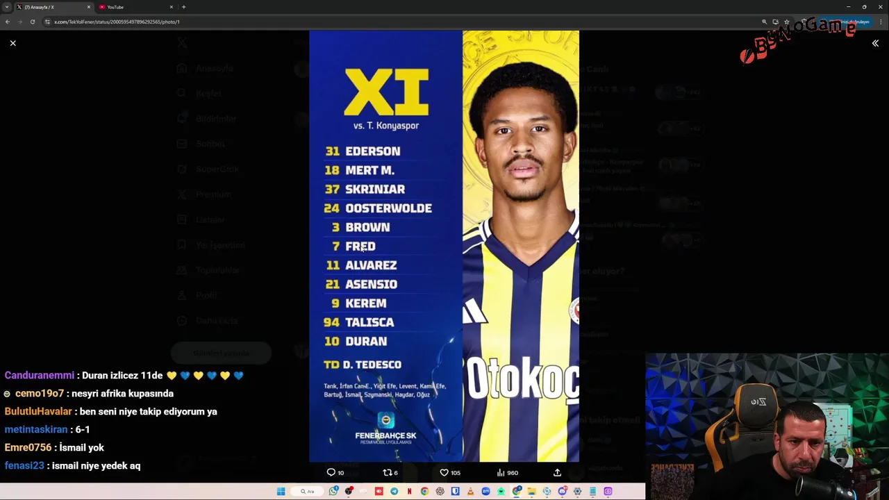Screen dimensions: 889x500
Task: Open Zoom from the taskbar
Action: point(485,491)
